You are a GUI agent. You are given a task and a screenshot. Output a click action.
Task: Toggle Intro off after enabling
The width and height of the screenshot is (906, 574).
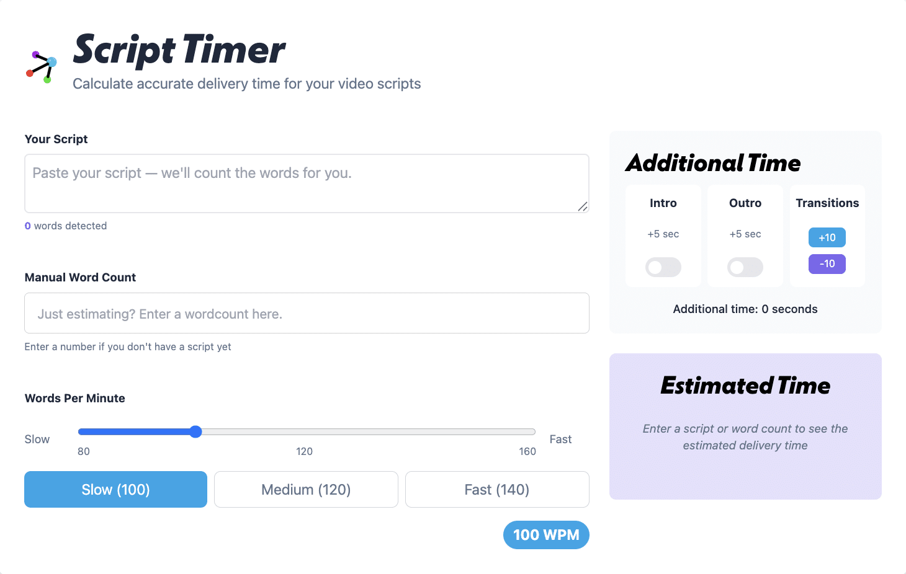point(663,267)
